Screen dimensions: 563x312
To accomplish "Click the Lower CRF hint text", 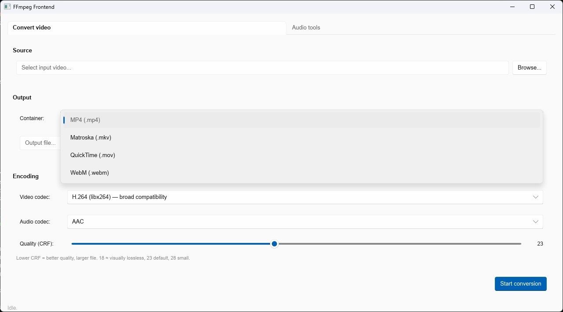I will point(103,258).
